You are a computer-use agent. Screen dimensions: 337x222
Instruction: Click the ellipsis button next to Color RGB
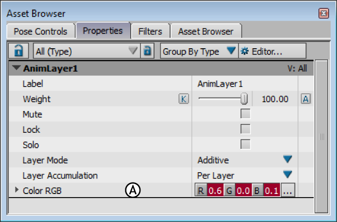288,191
